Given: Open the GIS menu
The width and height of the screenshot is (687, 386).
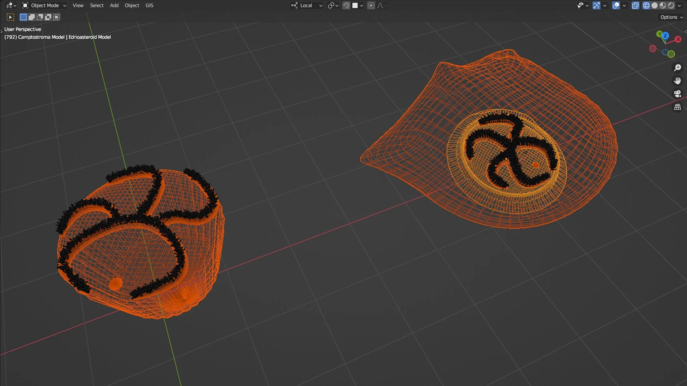Looking at the screenshot, I should (x=149, y=5).
